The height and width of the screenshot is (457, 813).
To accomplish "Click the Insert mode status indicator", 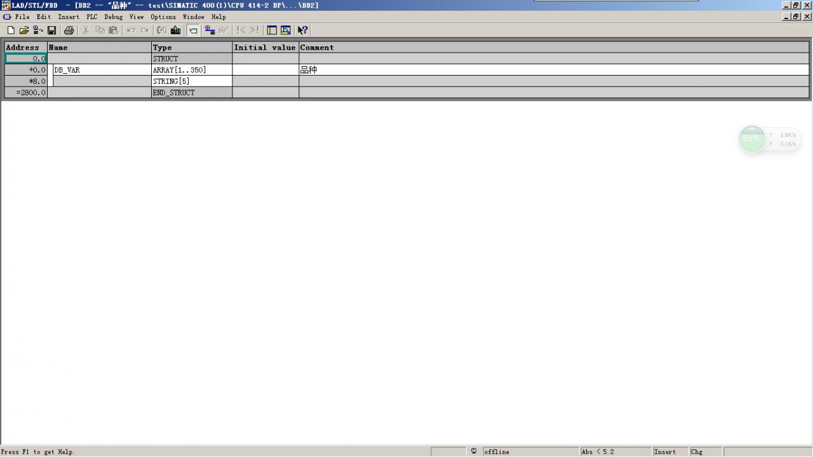I will [x=670, y=452].
